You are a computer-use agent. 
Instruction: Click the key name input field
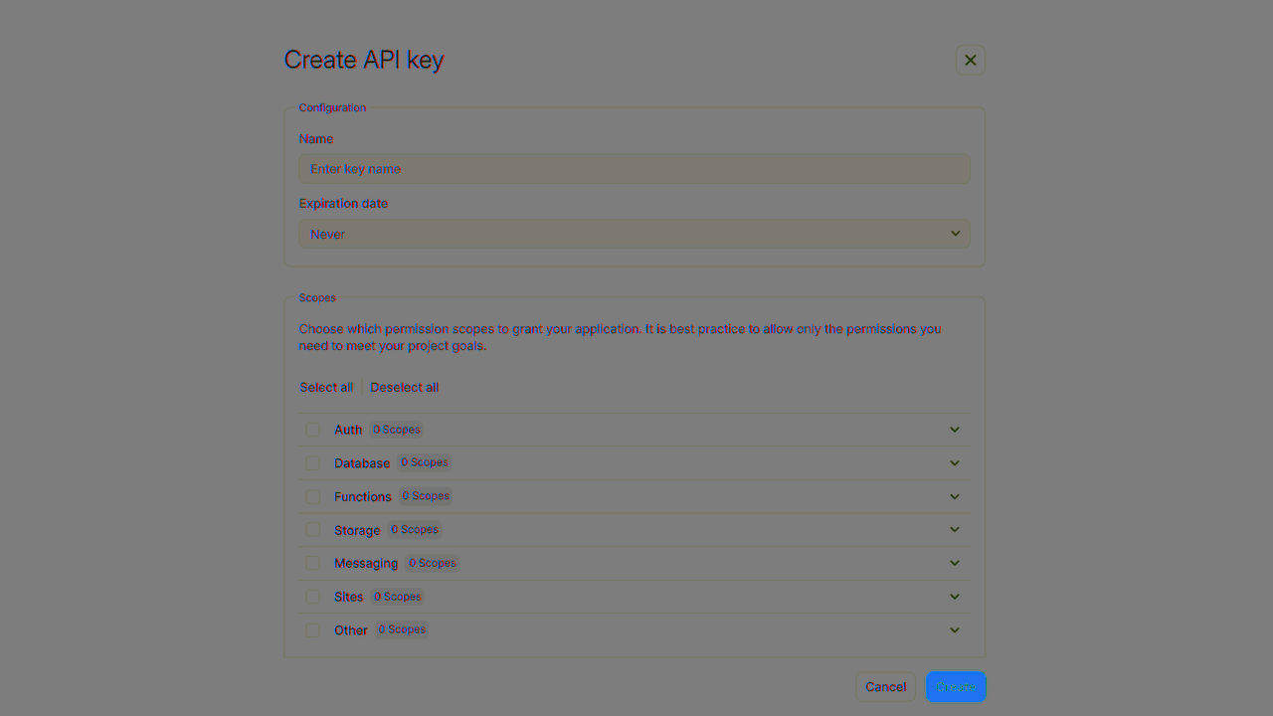pyautogui.click(x=635, y=168)
